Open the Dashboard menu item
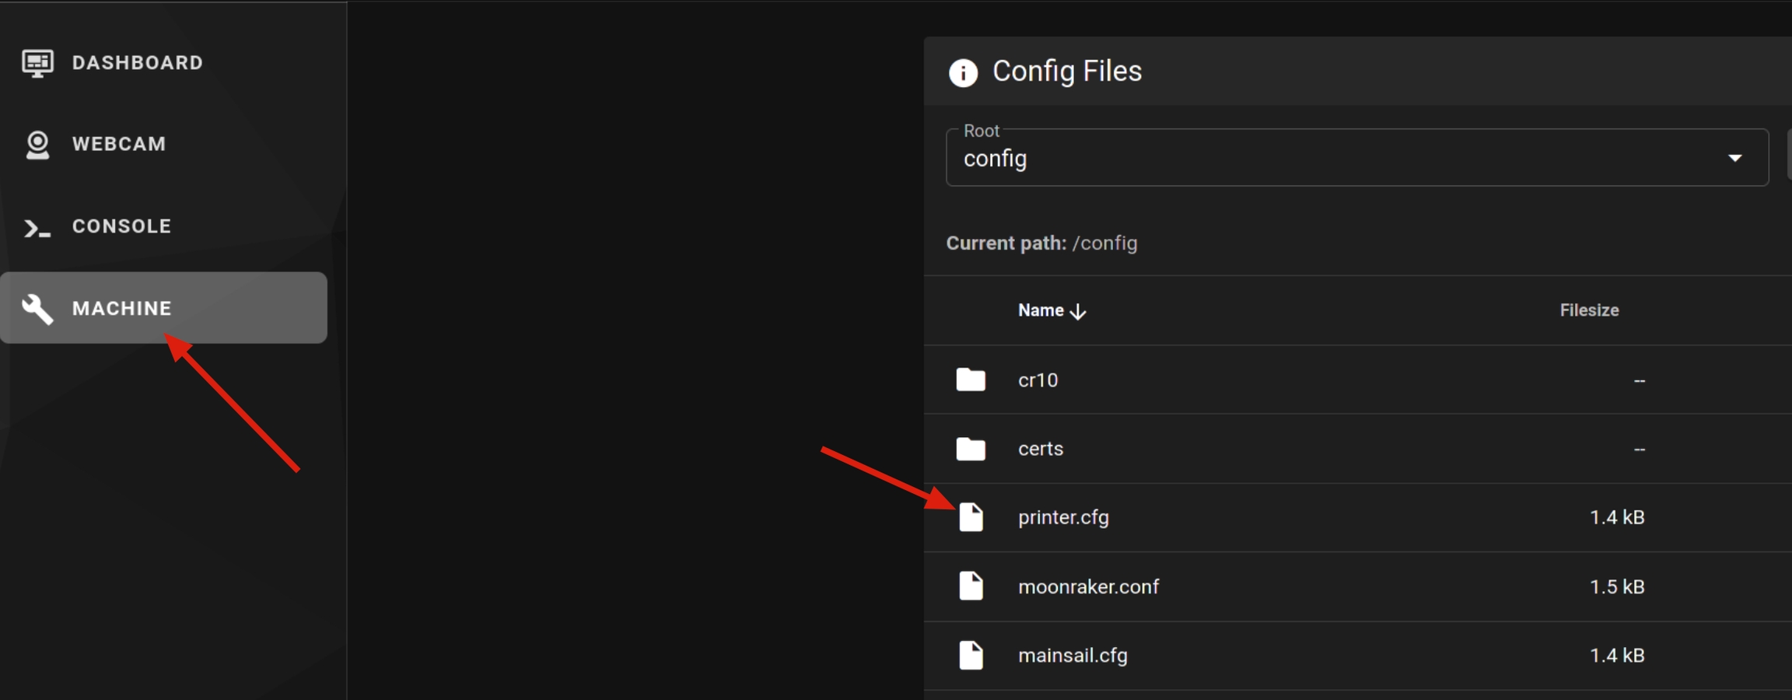This screenshot has height=700, width=1792. pos(137,63)
